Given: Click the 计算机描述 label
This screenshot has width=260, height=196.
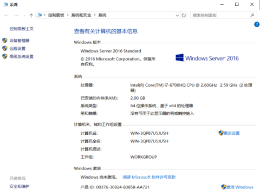Looking at the screenshot, I should coord(91,149).
